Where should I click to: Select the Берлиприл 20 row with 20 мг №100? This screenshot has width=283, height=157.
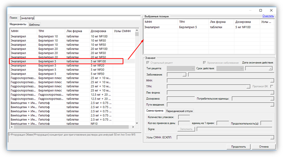point(72,49)
